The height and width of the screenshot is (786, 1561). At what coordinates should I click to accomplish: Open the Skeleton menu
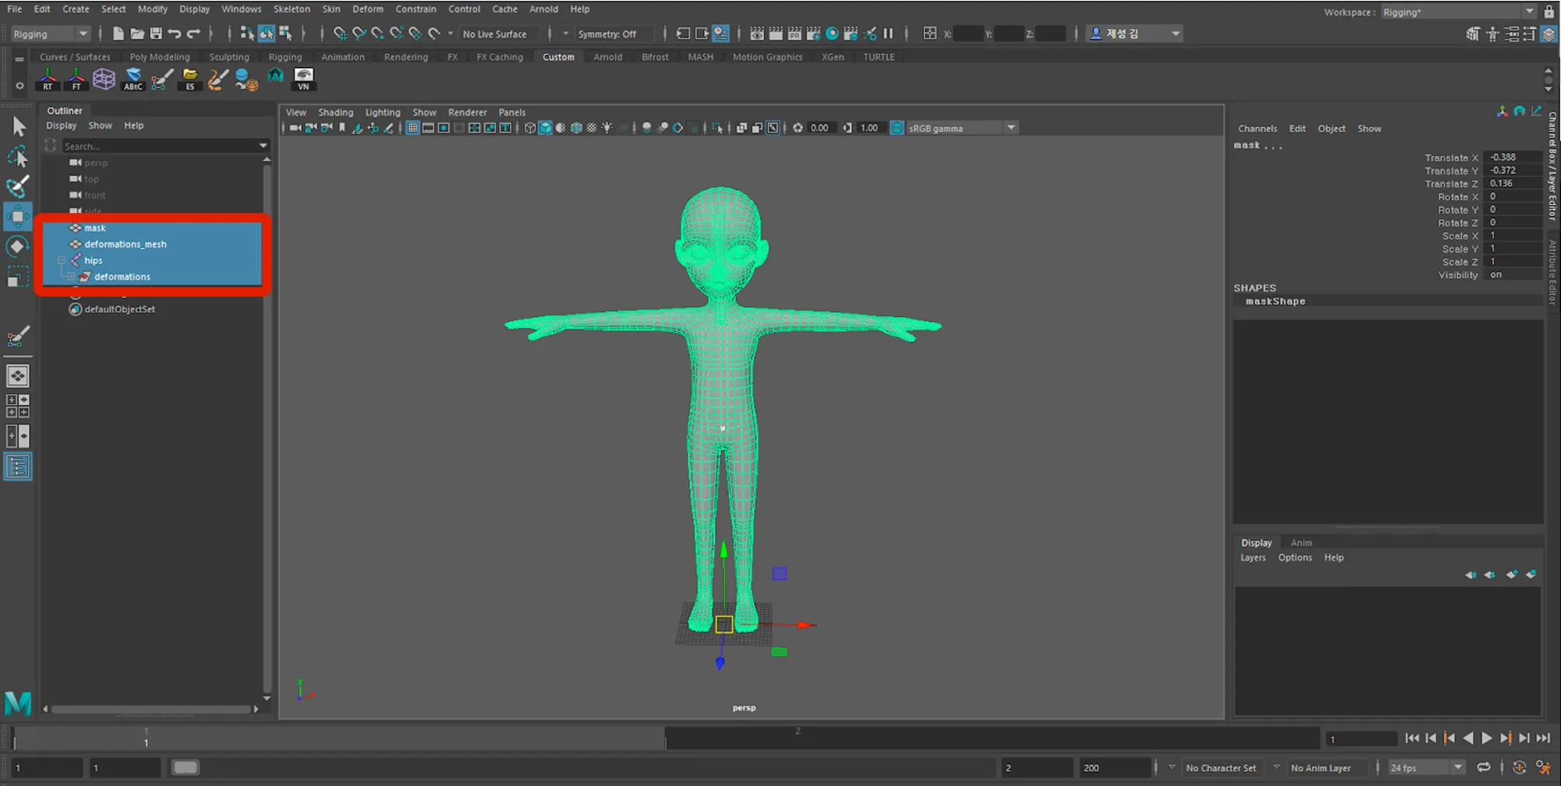click(291, 9)
